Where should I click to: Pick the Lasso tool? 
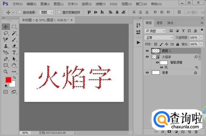tap(6, 33)
